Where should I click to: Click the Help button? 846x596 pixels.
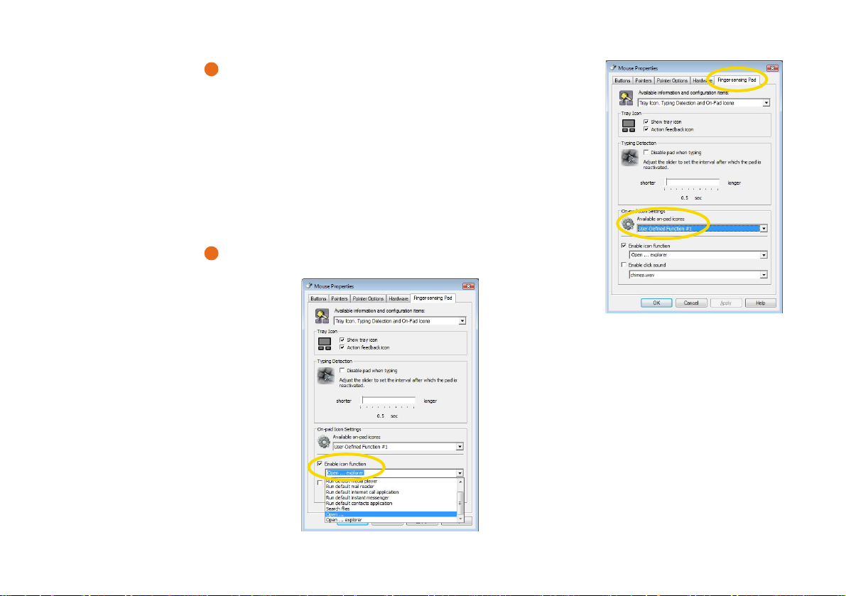point(760,303)
